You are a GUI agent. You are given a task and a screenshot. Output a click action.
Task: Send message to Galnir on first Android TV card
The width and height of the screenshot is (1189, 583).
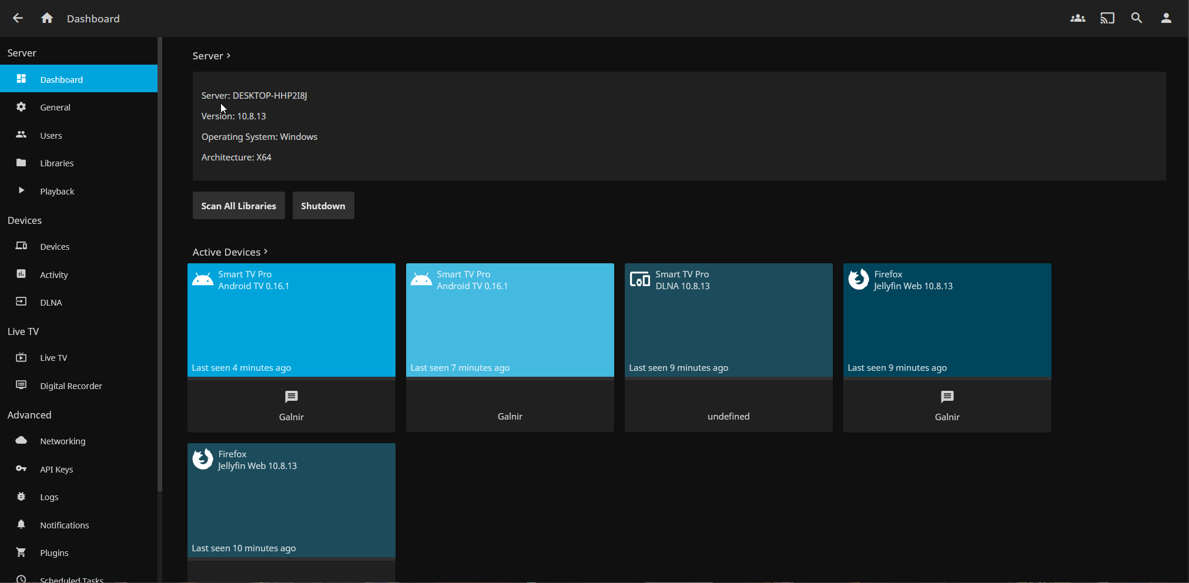[291, 397]
